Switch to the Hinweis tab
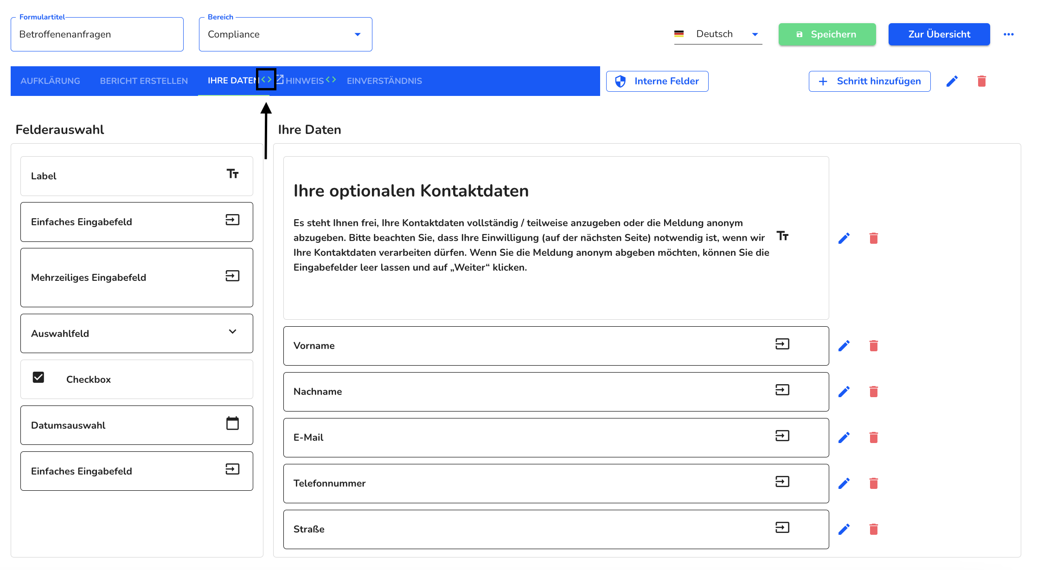 (x=305, y=81)
